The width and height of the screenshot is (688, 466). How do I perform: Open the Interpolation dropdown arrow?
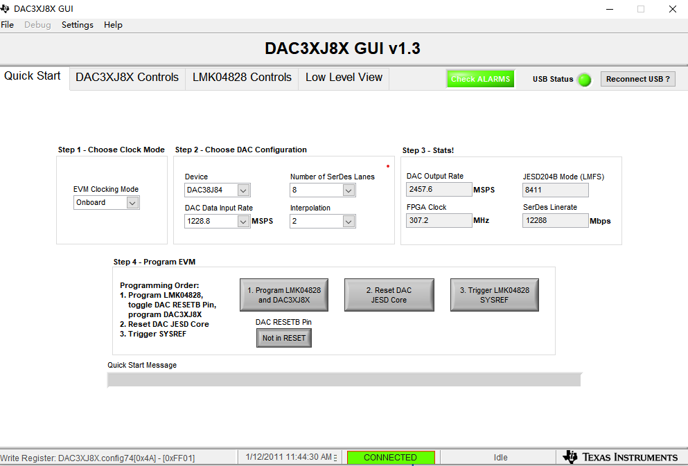click(349, 222)
